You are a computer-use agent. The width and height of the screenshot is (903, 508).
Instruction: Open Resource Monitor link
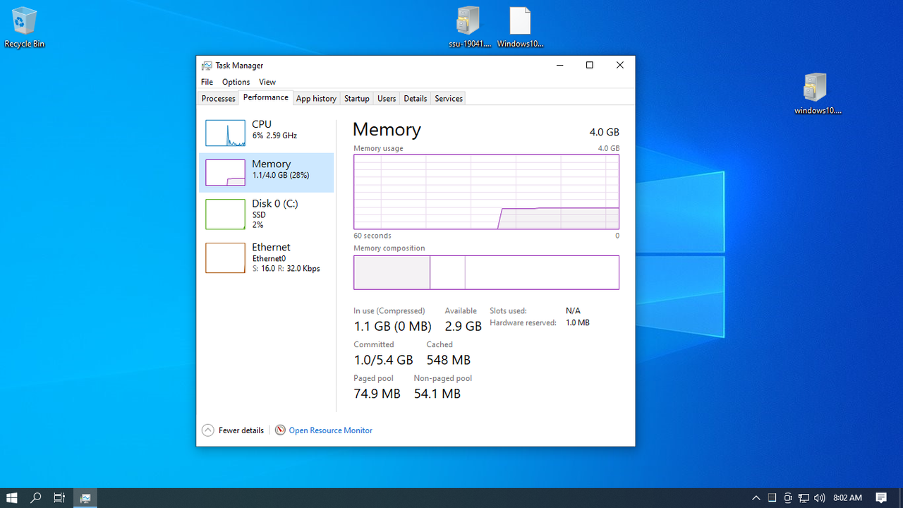click(x=330, y=430)
